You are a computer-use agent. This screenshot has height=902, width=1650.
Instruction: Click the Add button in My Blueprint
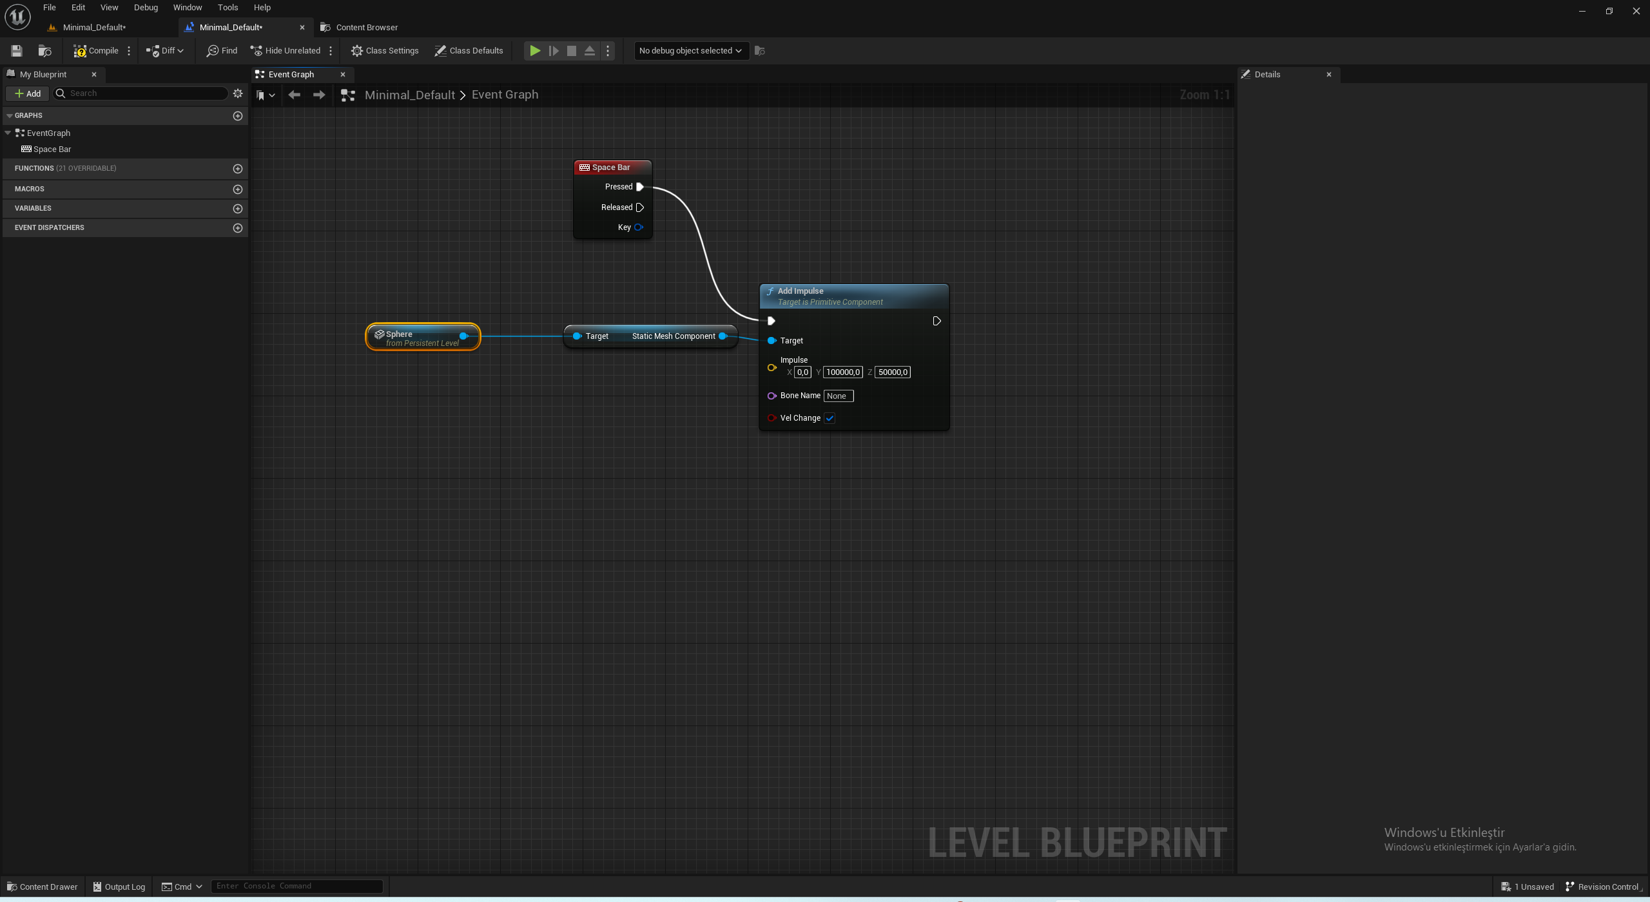27,93
